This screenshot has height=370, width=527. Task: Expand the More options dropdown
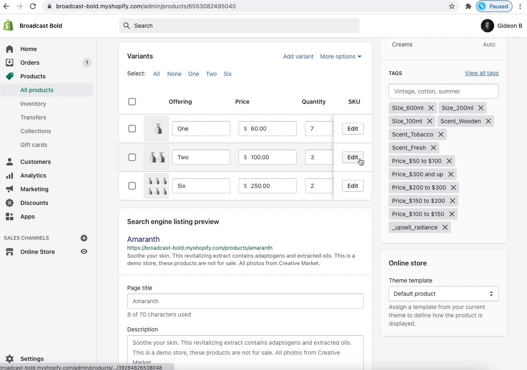point(341,56)
